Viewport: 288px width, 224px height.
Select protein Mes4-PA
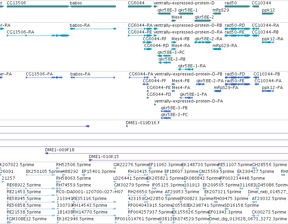click(173, 91)
